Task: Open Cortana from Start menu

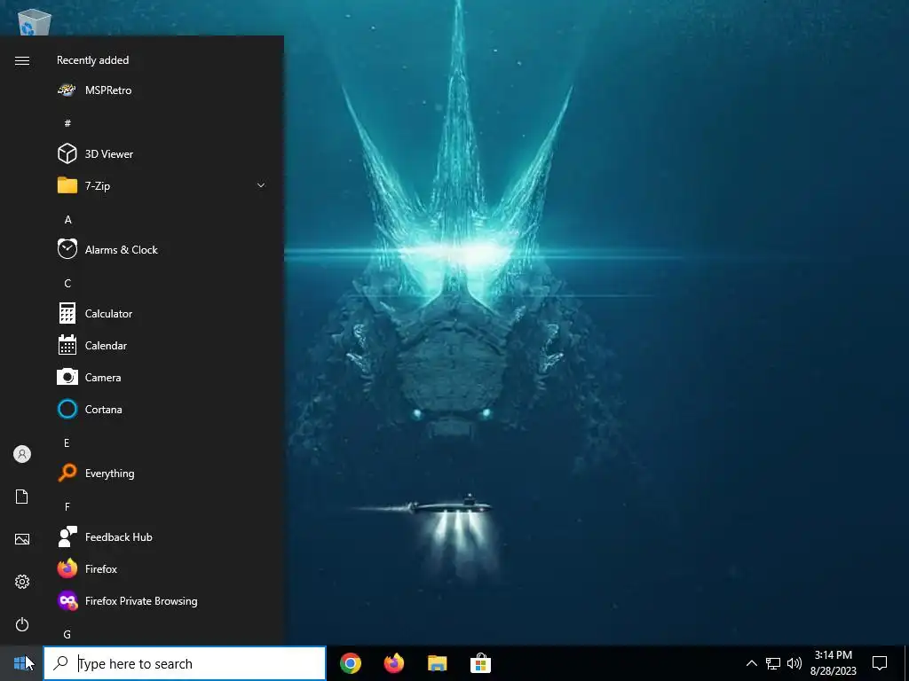Action: click(162, 410)
